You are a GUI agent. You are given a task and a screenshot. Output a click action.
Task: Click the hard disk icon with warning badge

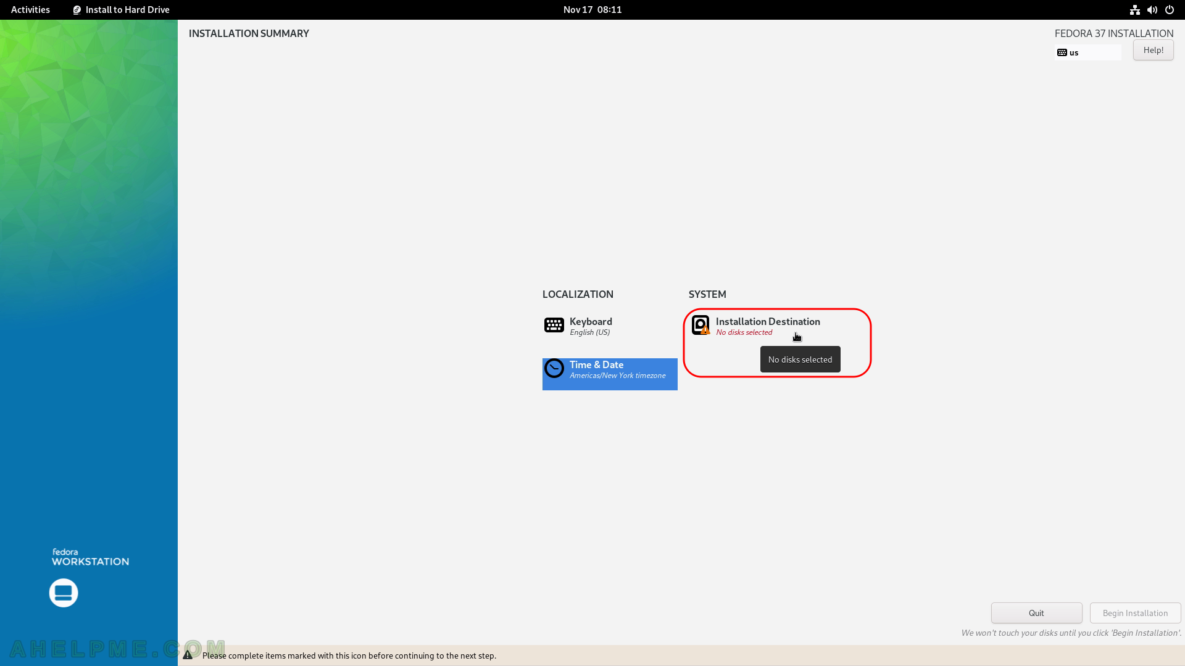(701, 325)
